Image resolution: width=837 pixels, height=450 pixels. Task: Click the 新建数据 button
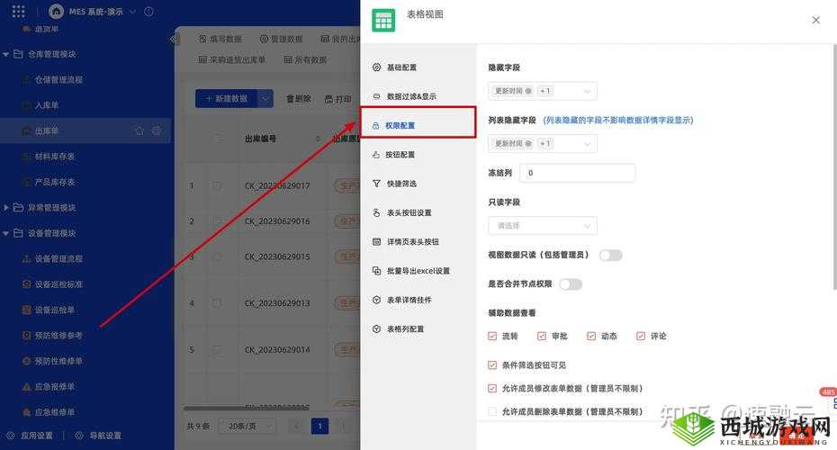tap(226, 99)
